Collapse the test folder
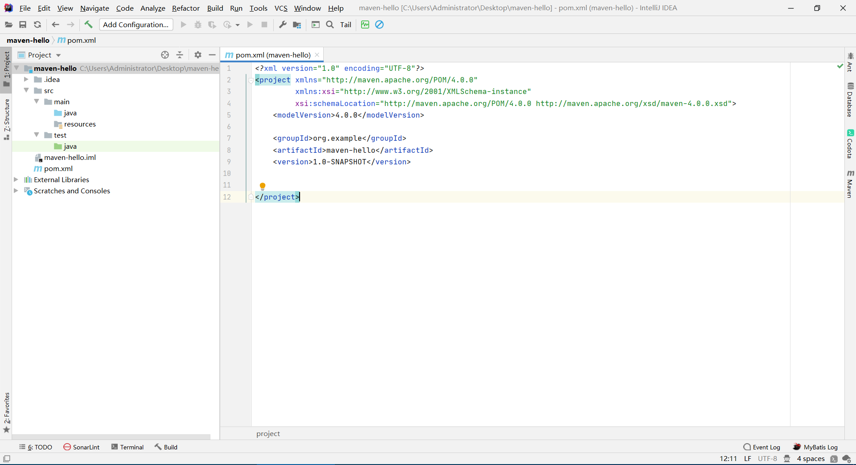Image resolution: width=856 pixels, height=465 pixels. 37,135
